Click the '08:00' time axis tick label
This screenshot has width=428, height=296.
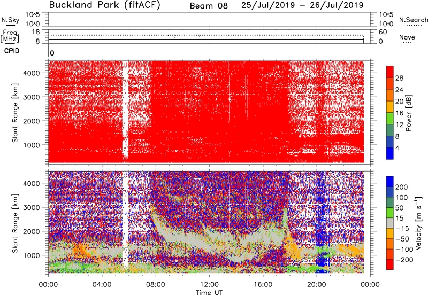(x=156, y=285)
